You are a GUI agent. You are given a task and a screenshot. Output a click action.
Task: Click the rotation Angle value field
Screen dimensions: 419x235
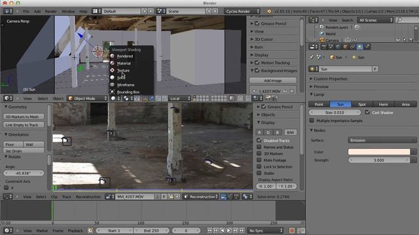click(x=24, y=173)
